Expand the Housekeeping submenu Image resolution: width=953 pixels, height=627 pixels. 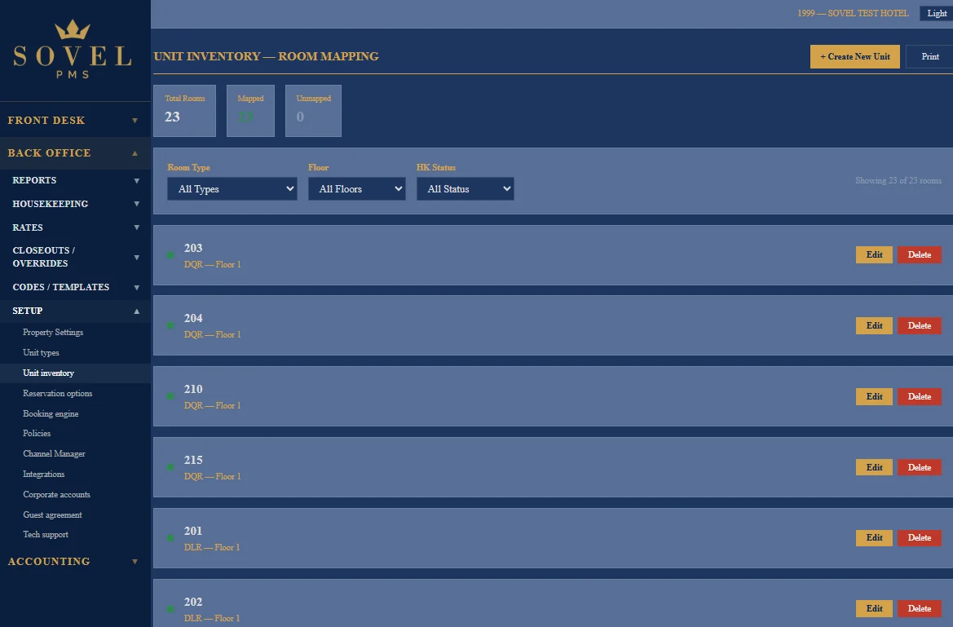[x=75, y=204]
